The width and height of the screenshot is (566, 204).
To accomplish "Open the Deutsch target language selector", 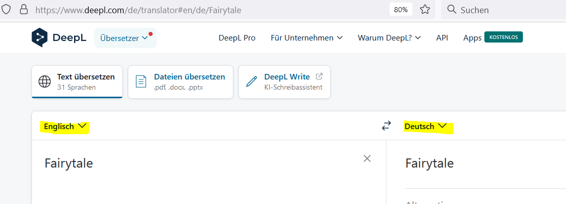I will click(426, 127).
